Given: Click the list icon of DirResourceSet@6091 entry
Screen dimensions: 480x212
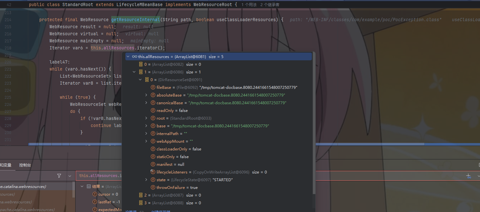Looking at the screenshot, I should tap(147, 80).
